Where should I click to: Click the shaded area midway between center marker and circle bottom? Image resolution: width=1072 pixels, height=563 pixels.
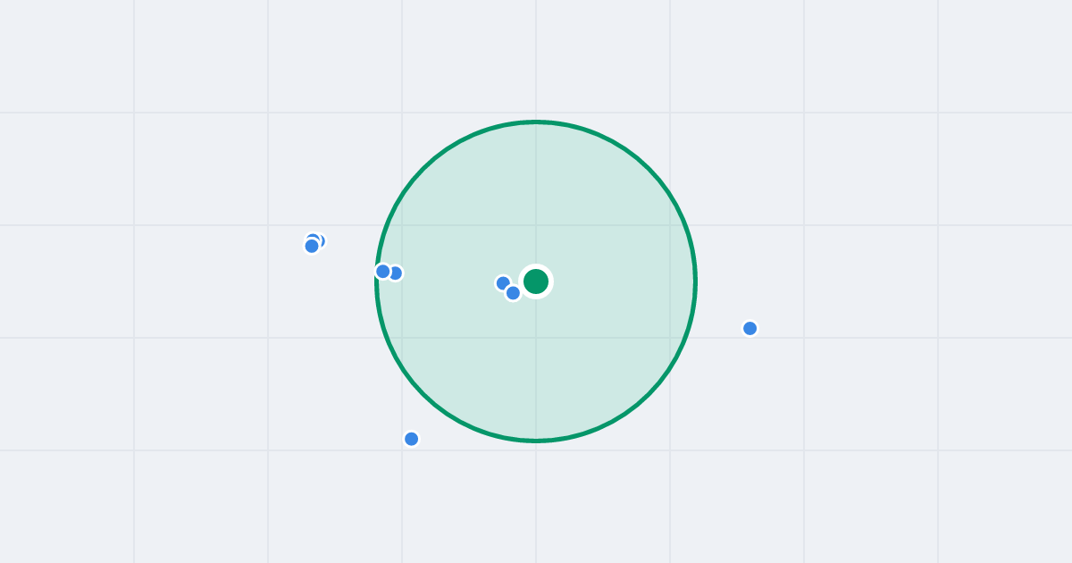point(536,361)
